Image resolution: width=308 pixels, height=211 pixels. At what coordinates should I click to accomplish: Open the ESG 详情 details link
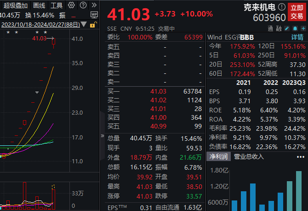click(x=297, y=37)
